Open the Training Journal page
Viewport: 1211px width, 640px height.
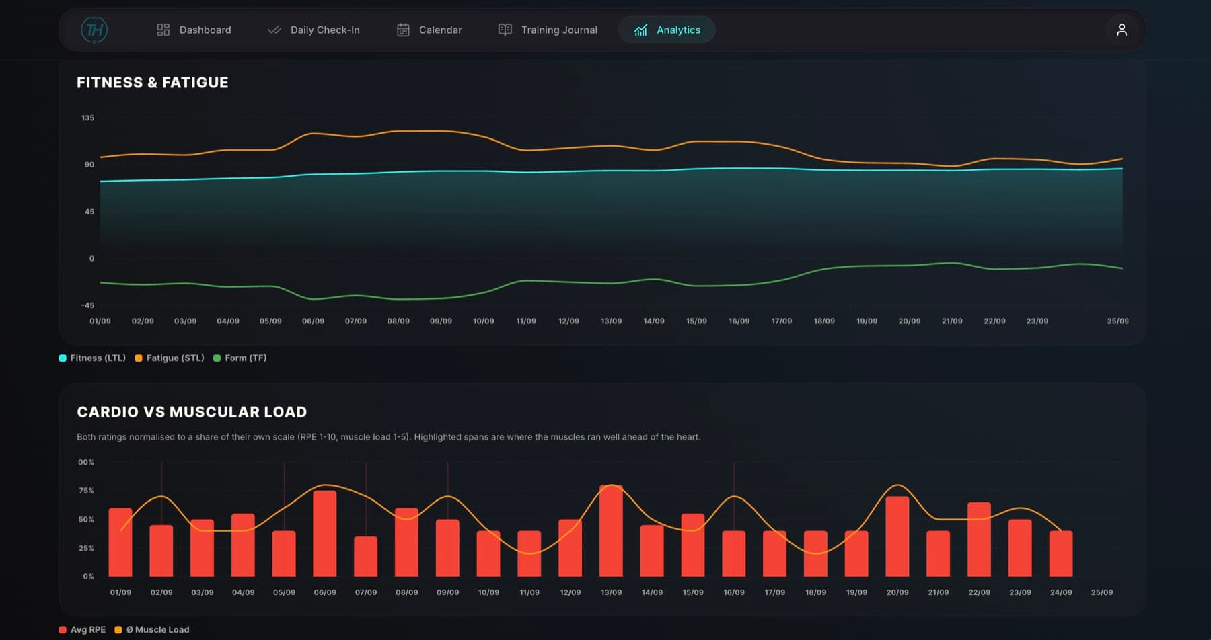548,30
